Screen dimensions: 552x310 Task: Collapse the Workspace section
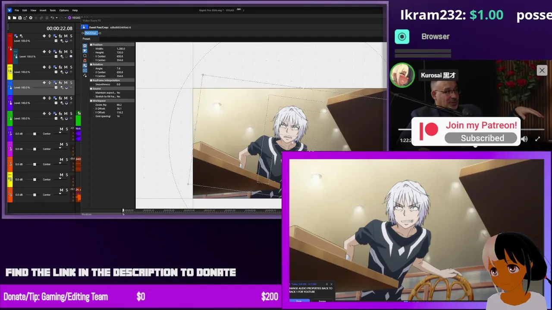(91, 100)
